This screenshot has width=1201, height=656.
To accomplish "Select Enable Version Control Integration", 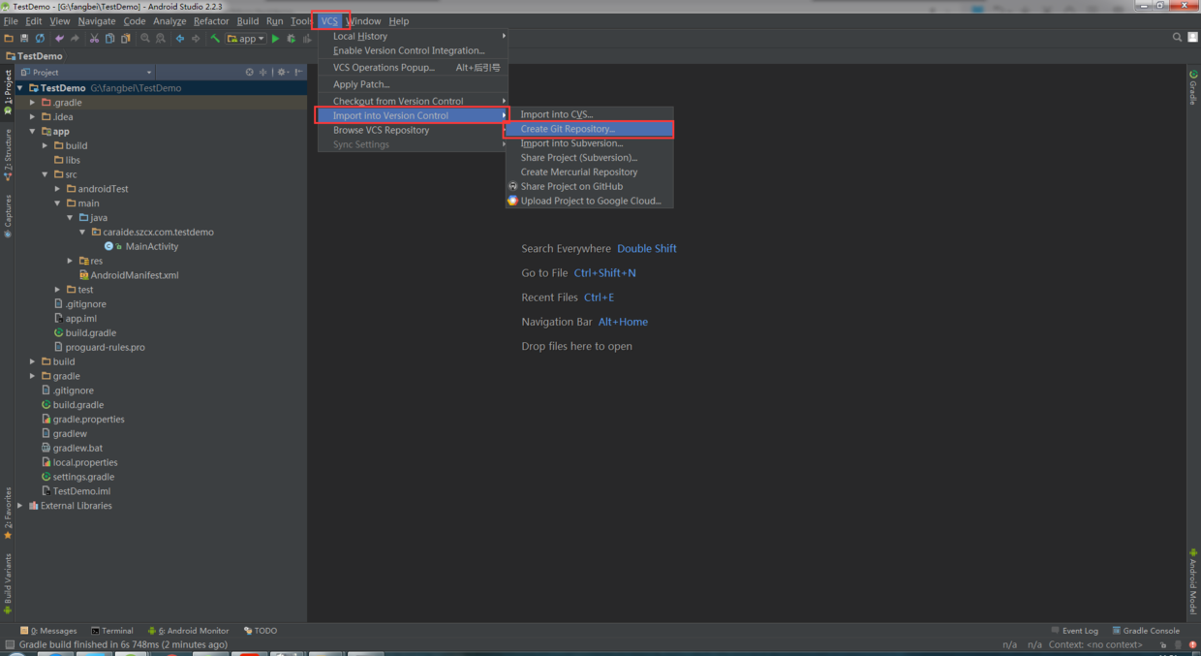I will click(413, 50).
